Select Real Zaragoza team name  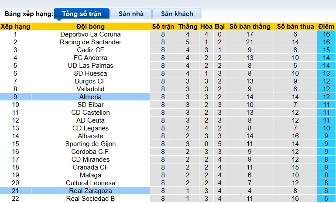[x=90, y=191]
